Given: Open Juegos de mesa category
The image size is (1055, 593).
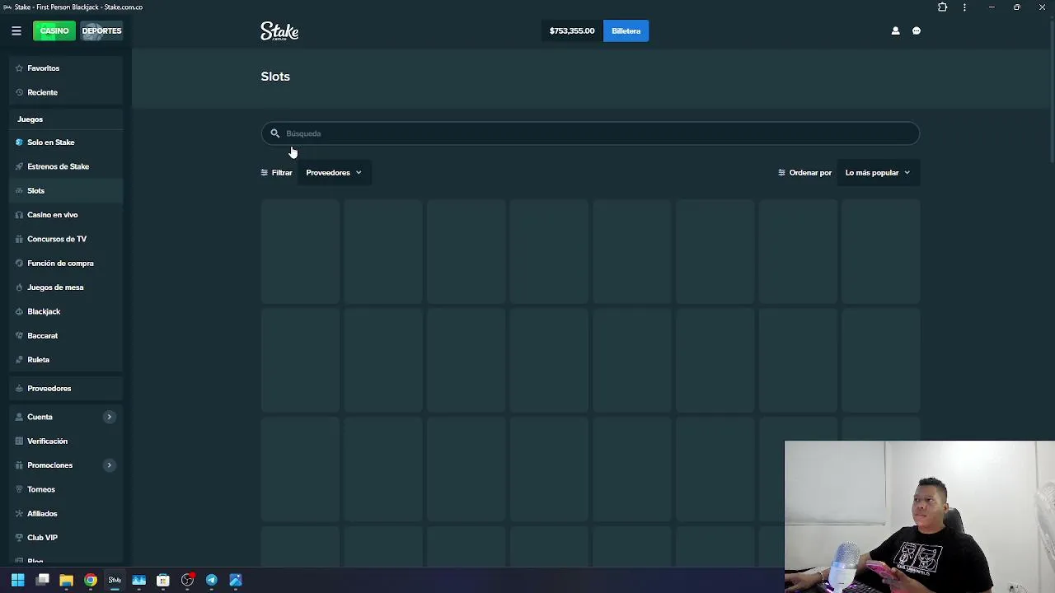Looking at the screenshot, I should (66, 287).
